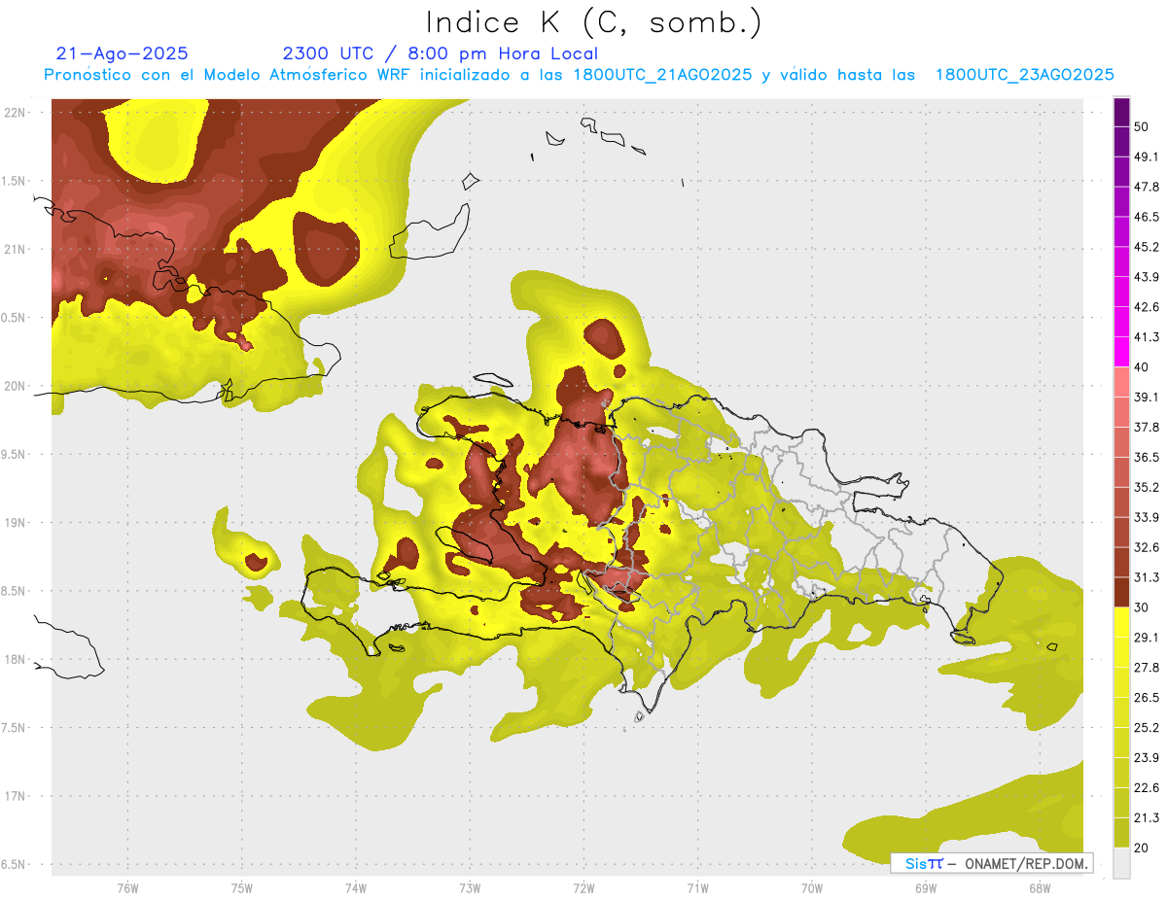The width and height of the screenshot is (1167, 901).
Task: Click the initialization time "1800UTC_21AGO2025"
Action: pyautogui.click(x=662, y=75)
